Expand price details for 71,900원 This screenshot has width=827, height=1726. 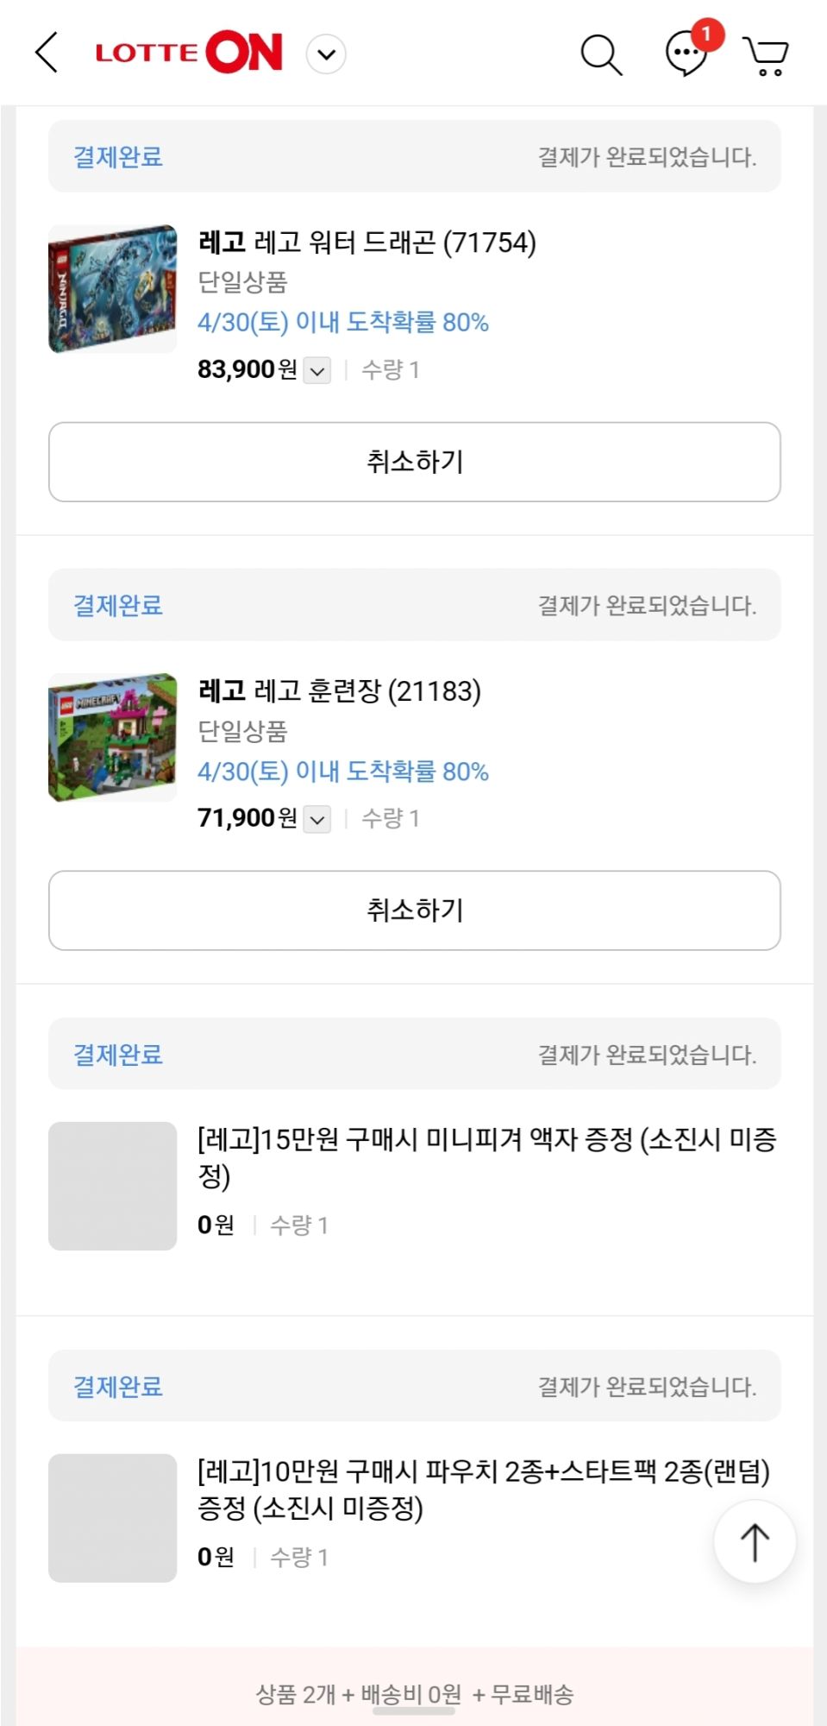coord(317,819)
